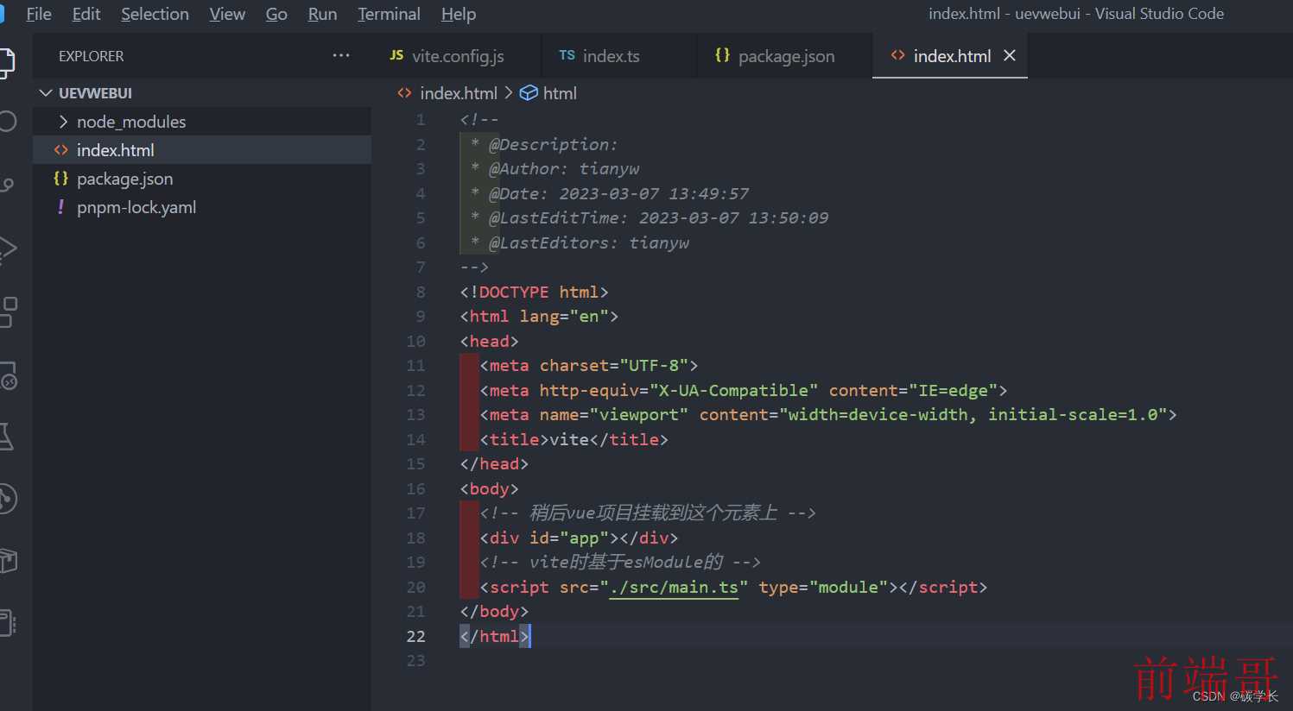This screenshot has width=1293, height=711.
Task: Open the File menu
Action: (39, 14)
